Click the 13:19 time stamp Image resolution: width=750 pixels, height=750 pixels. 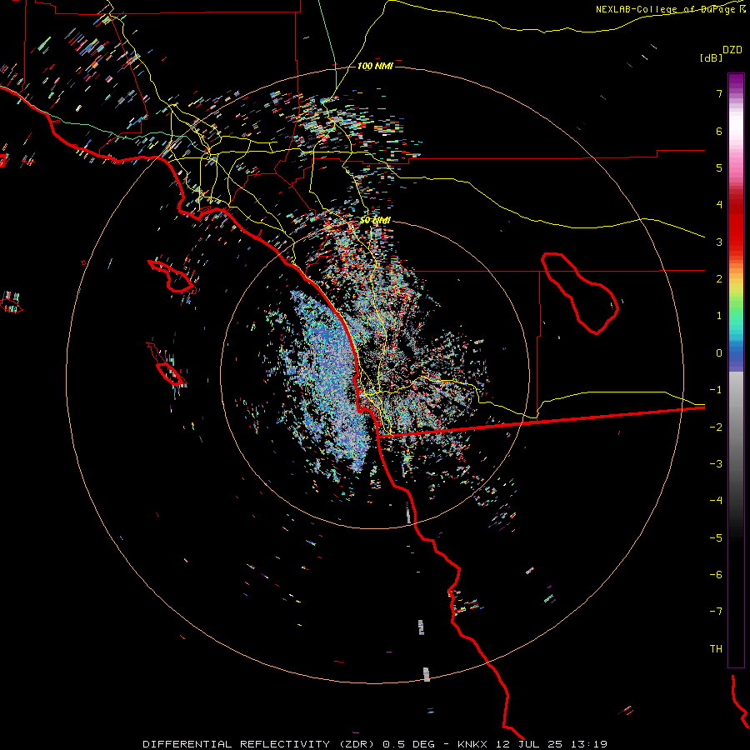(591, 744)
